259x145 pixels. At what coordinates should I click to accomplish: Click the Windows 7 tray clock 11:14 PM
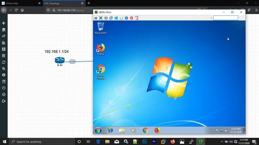pyautogui.click(x=236, y=130)
